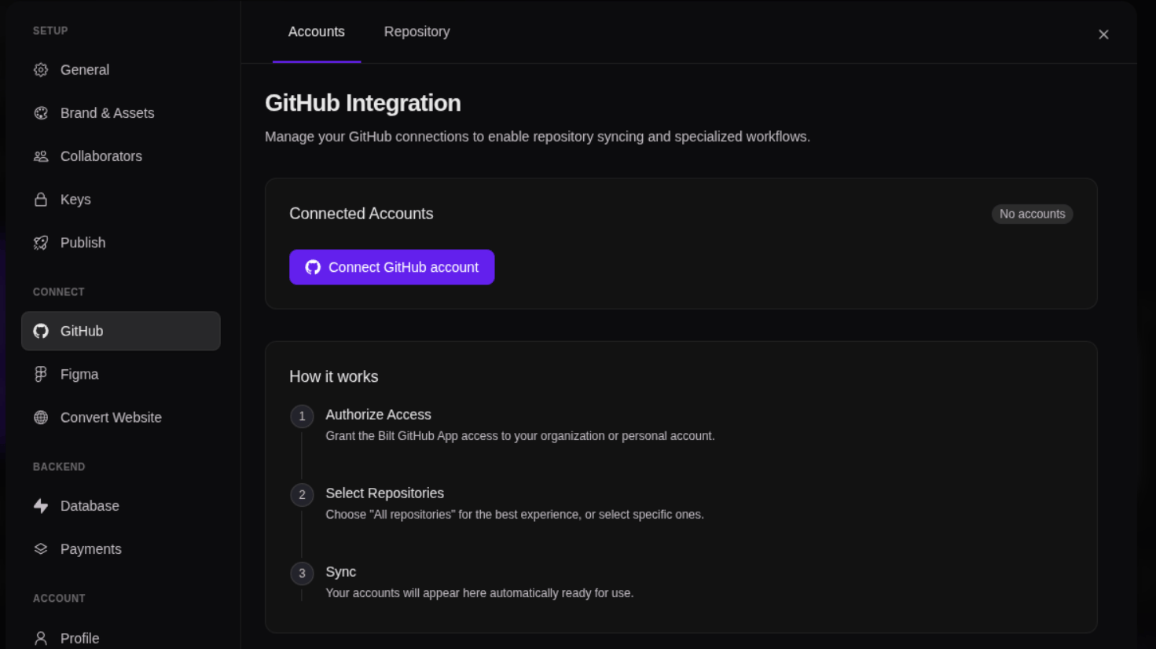Image resolution: width=1156 pixels, height=649 pixels.
Task: Click the Connected Accounts heading
Action: click(x=361, y=214)
